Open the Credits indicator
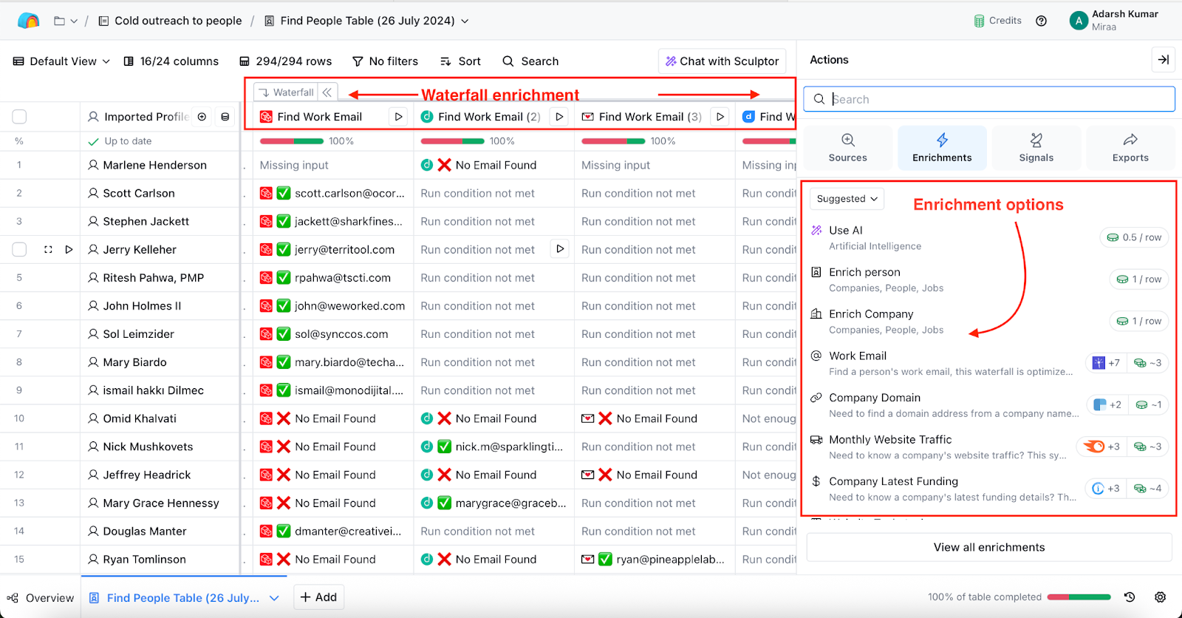The width and height of the screenshot is (1182, 618). (x=997, y=21)
